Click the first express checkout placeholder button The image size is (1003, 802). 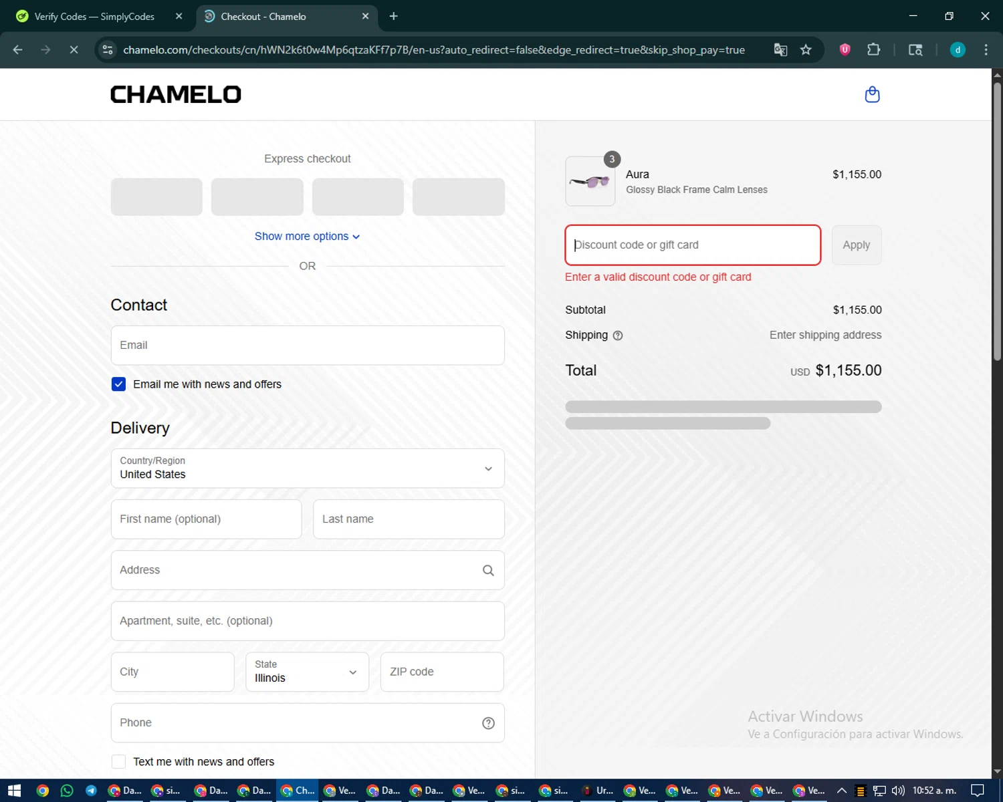pyautogui.click(x=156, y=196)
